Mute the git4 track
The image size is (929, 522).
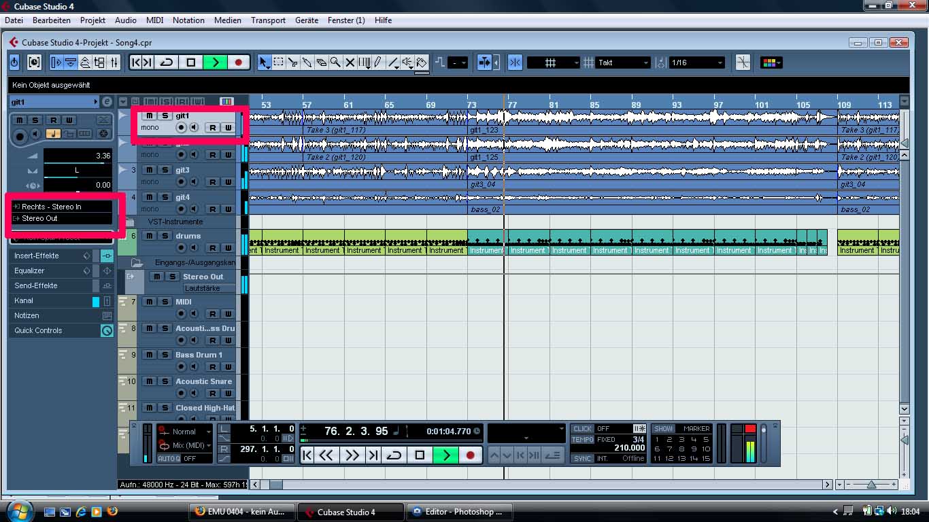[150, 197]
